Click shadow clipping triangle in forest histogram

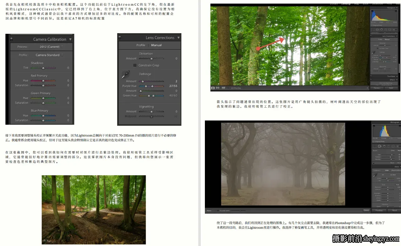[x=372, y=11]
